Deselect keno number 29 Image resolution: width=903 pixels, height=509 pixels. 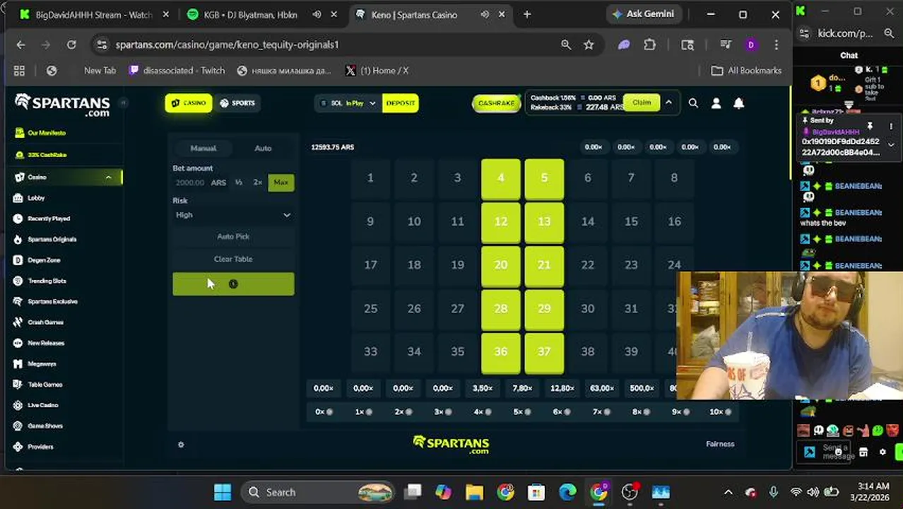(544, 309)
